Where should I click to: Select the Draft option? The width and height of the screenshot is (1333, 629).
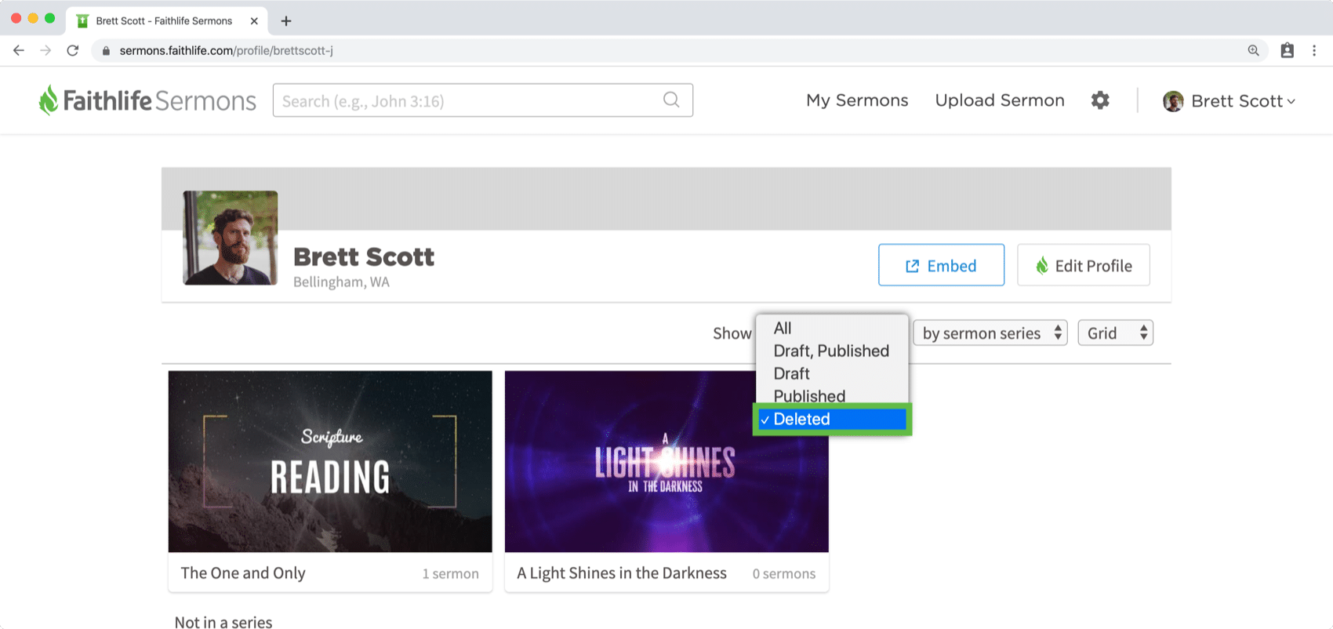pyautogui.click(x=832, y=373)
